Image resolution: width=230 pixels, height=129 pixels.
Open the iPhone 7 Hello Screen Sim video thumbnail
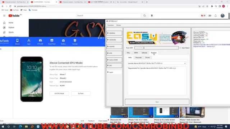point(192,113)
